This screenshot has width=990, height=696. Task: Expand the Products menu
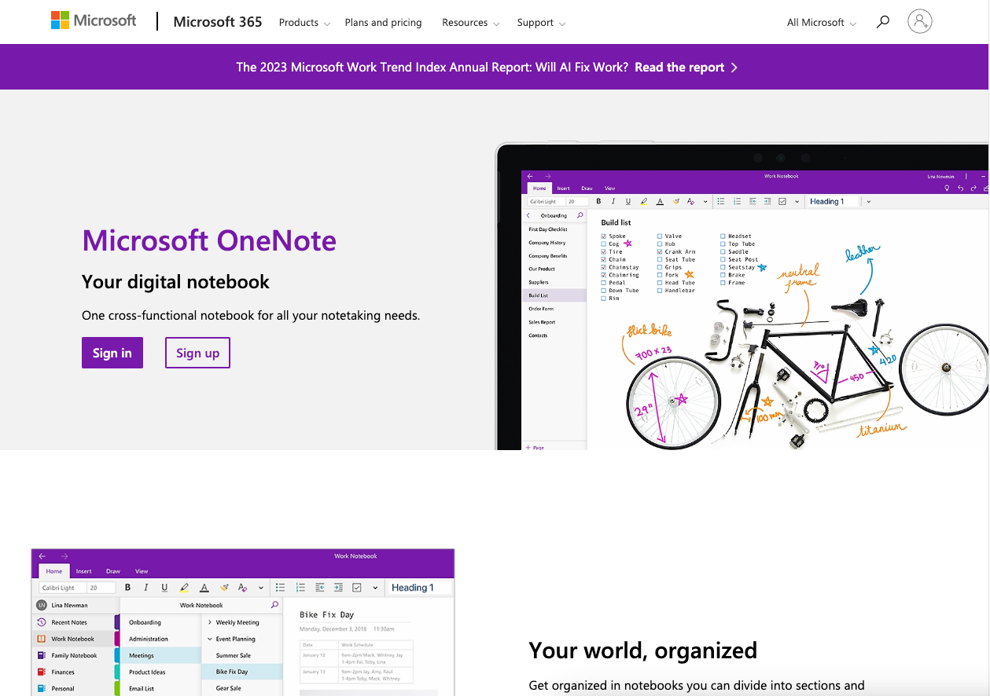(304, 23)
